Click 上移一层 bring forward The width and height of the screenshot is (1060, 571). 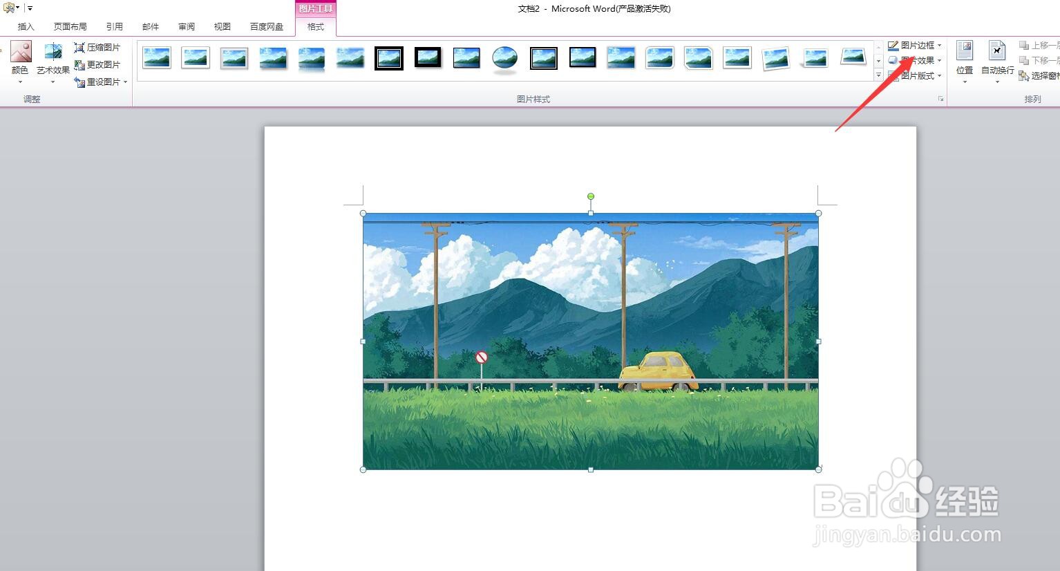[x=1039, y=46]
